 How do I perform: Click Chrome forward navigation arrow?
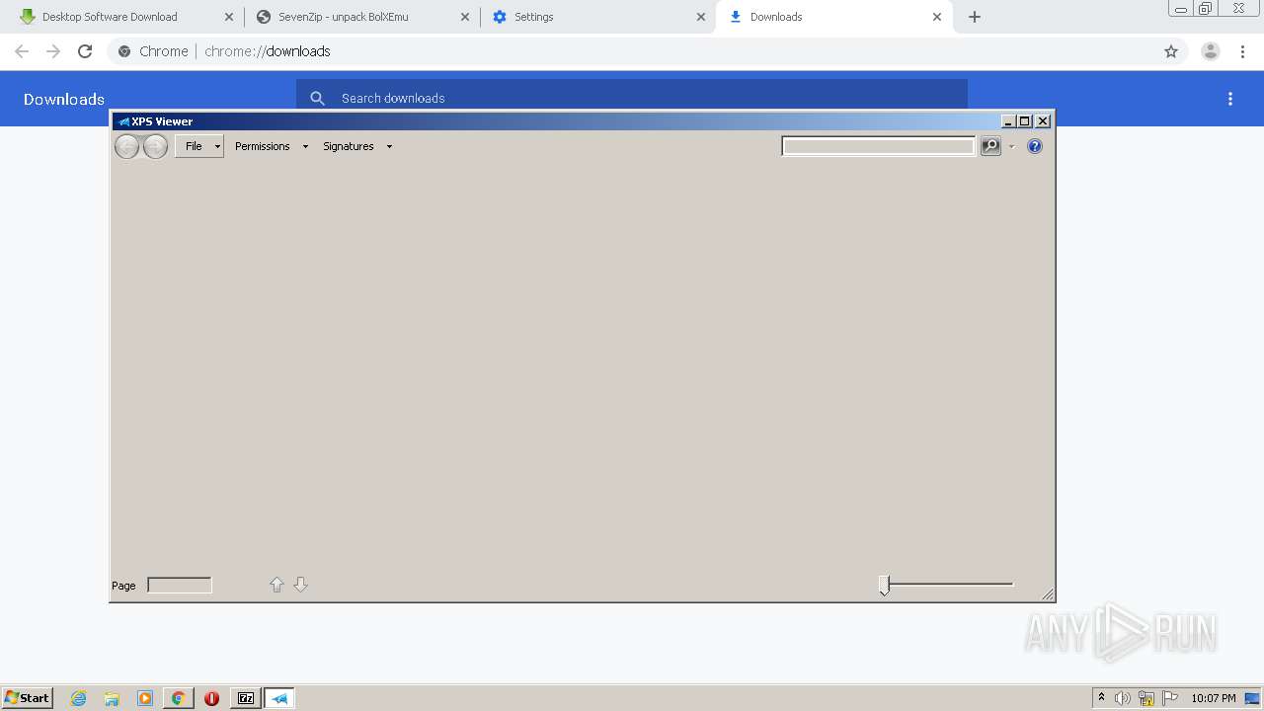[53, 51]
